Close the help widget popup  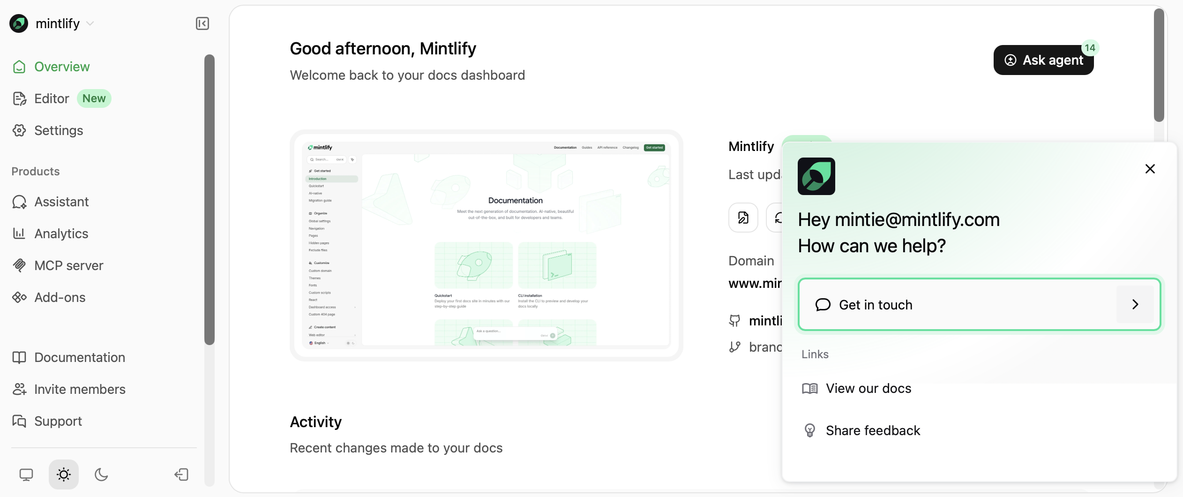tap(1150, 169)
